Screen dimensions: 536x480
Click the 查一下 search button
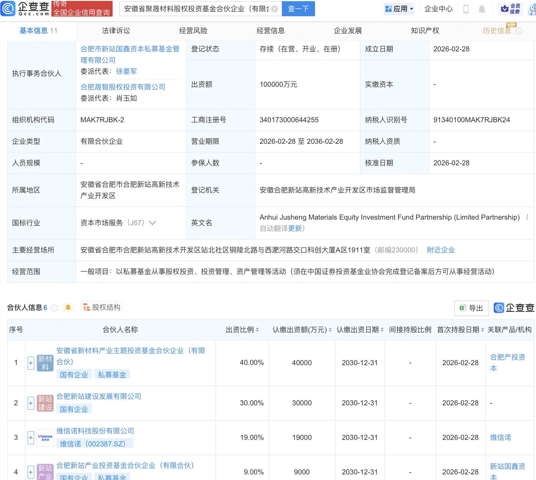tap(298, 9)
